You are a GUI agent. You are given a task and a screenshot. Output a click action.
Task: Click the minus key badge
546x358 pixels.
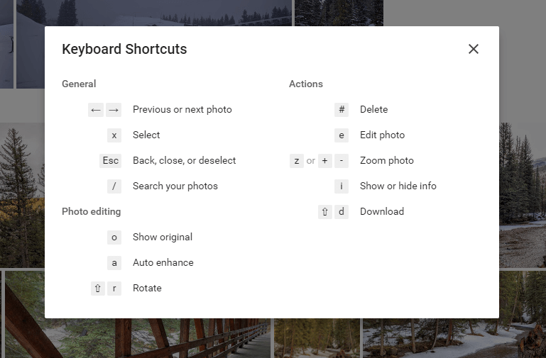[x=342, y=161]
